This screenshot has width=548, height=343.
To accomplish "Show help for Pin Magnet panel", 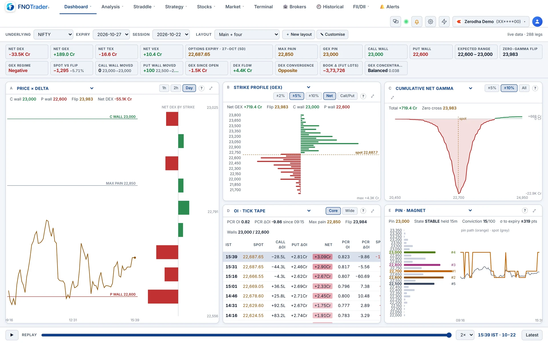I will [x=525, y=211].
